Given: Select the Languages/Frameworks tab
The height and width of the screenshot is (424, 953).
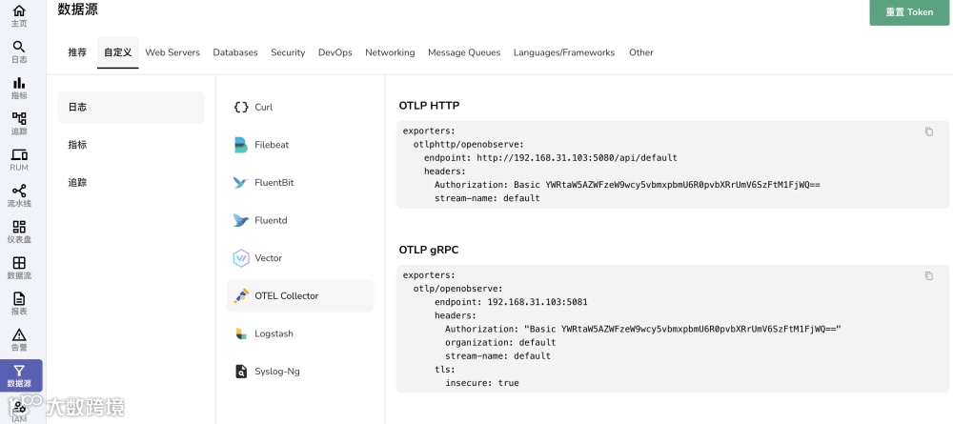Looking at the screenshot, I should pos(564,52).
